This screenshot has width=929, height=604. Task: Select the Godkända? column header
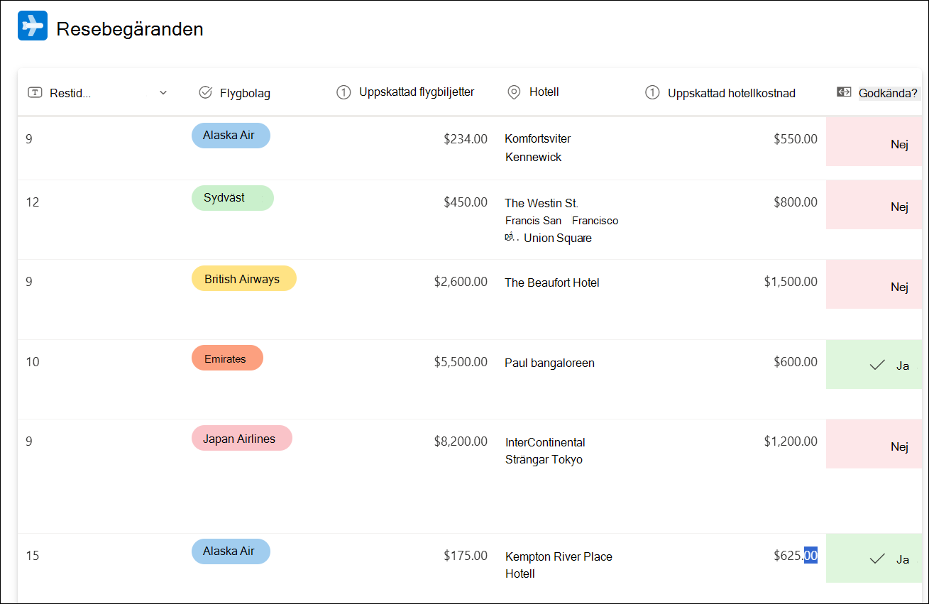(x=888, y=93)
